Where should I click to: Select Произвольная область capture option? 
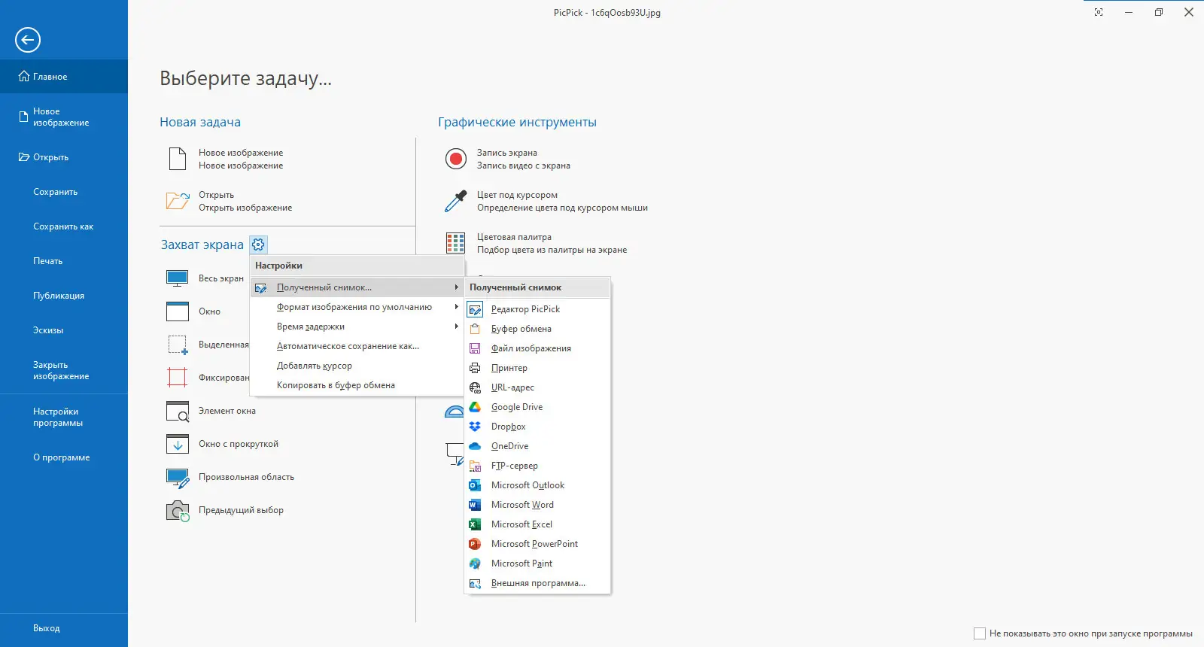coord(246,477)
